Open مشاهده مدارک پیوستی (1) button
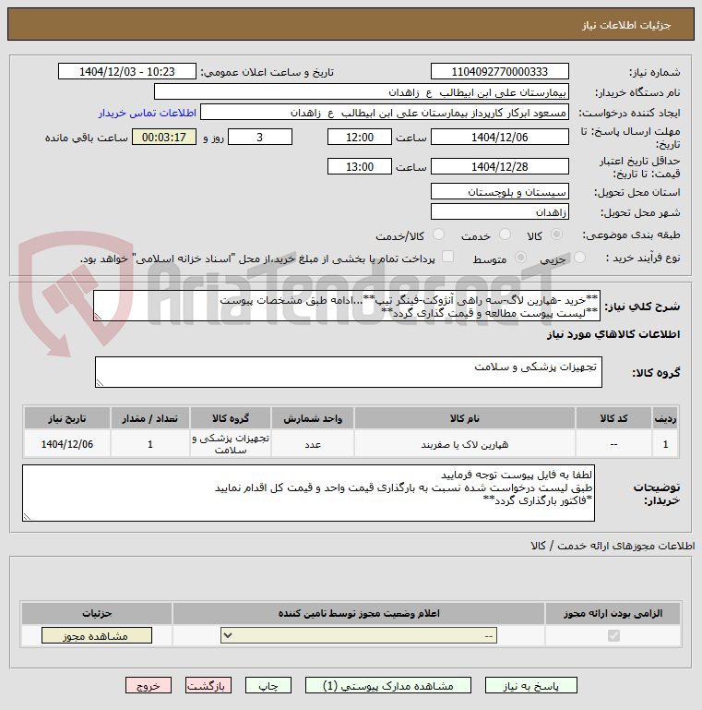Screen dimensions: 702x710 pos(388,685)
